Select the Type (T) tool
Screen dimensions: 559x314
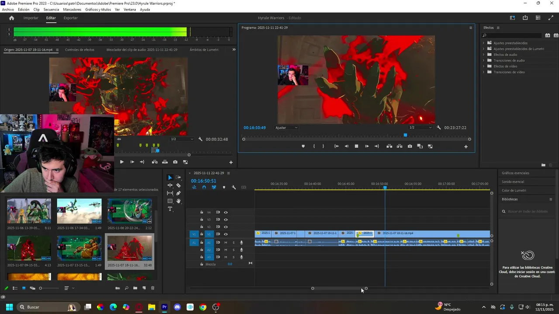pyautogui.click(x=170, y=209)
